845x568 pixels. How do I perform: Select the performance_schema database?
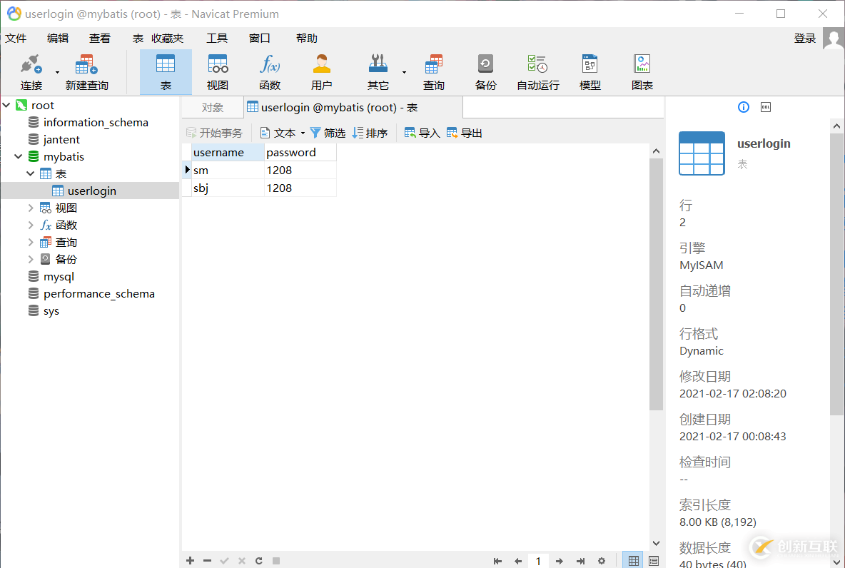(x=99, y=294)
